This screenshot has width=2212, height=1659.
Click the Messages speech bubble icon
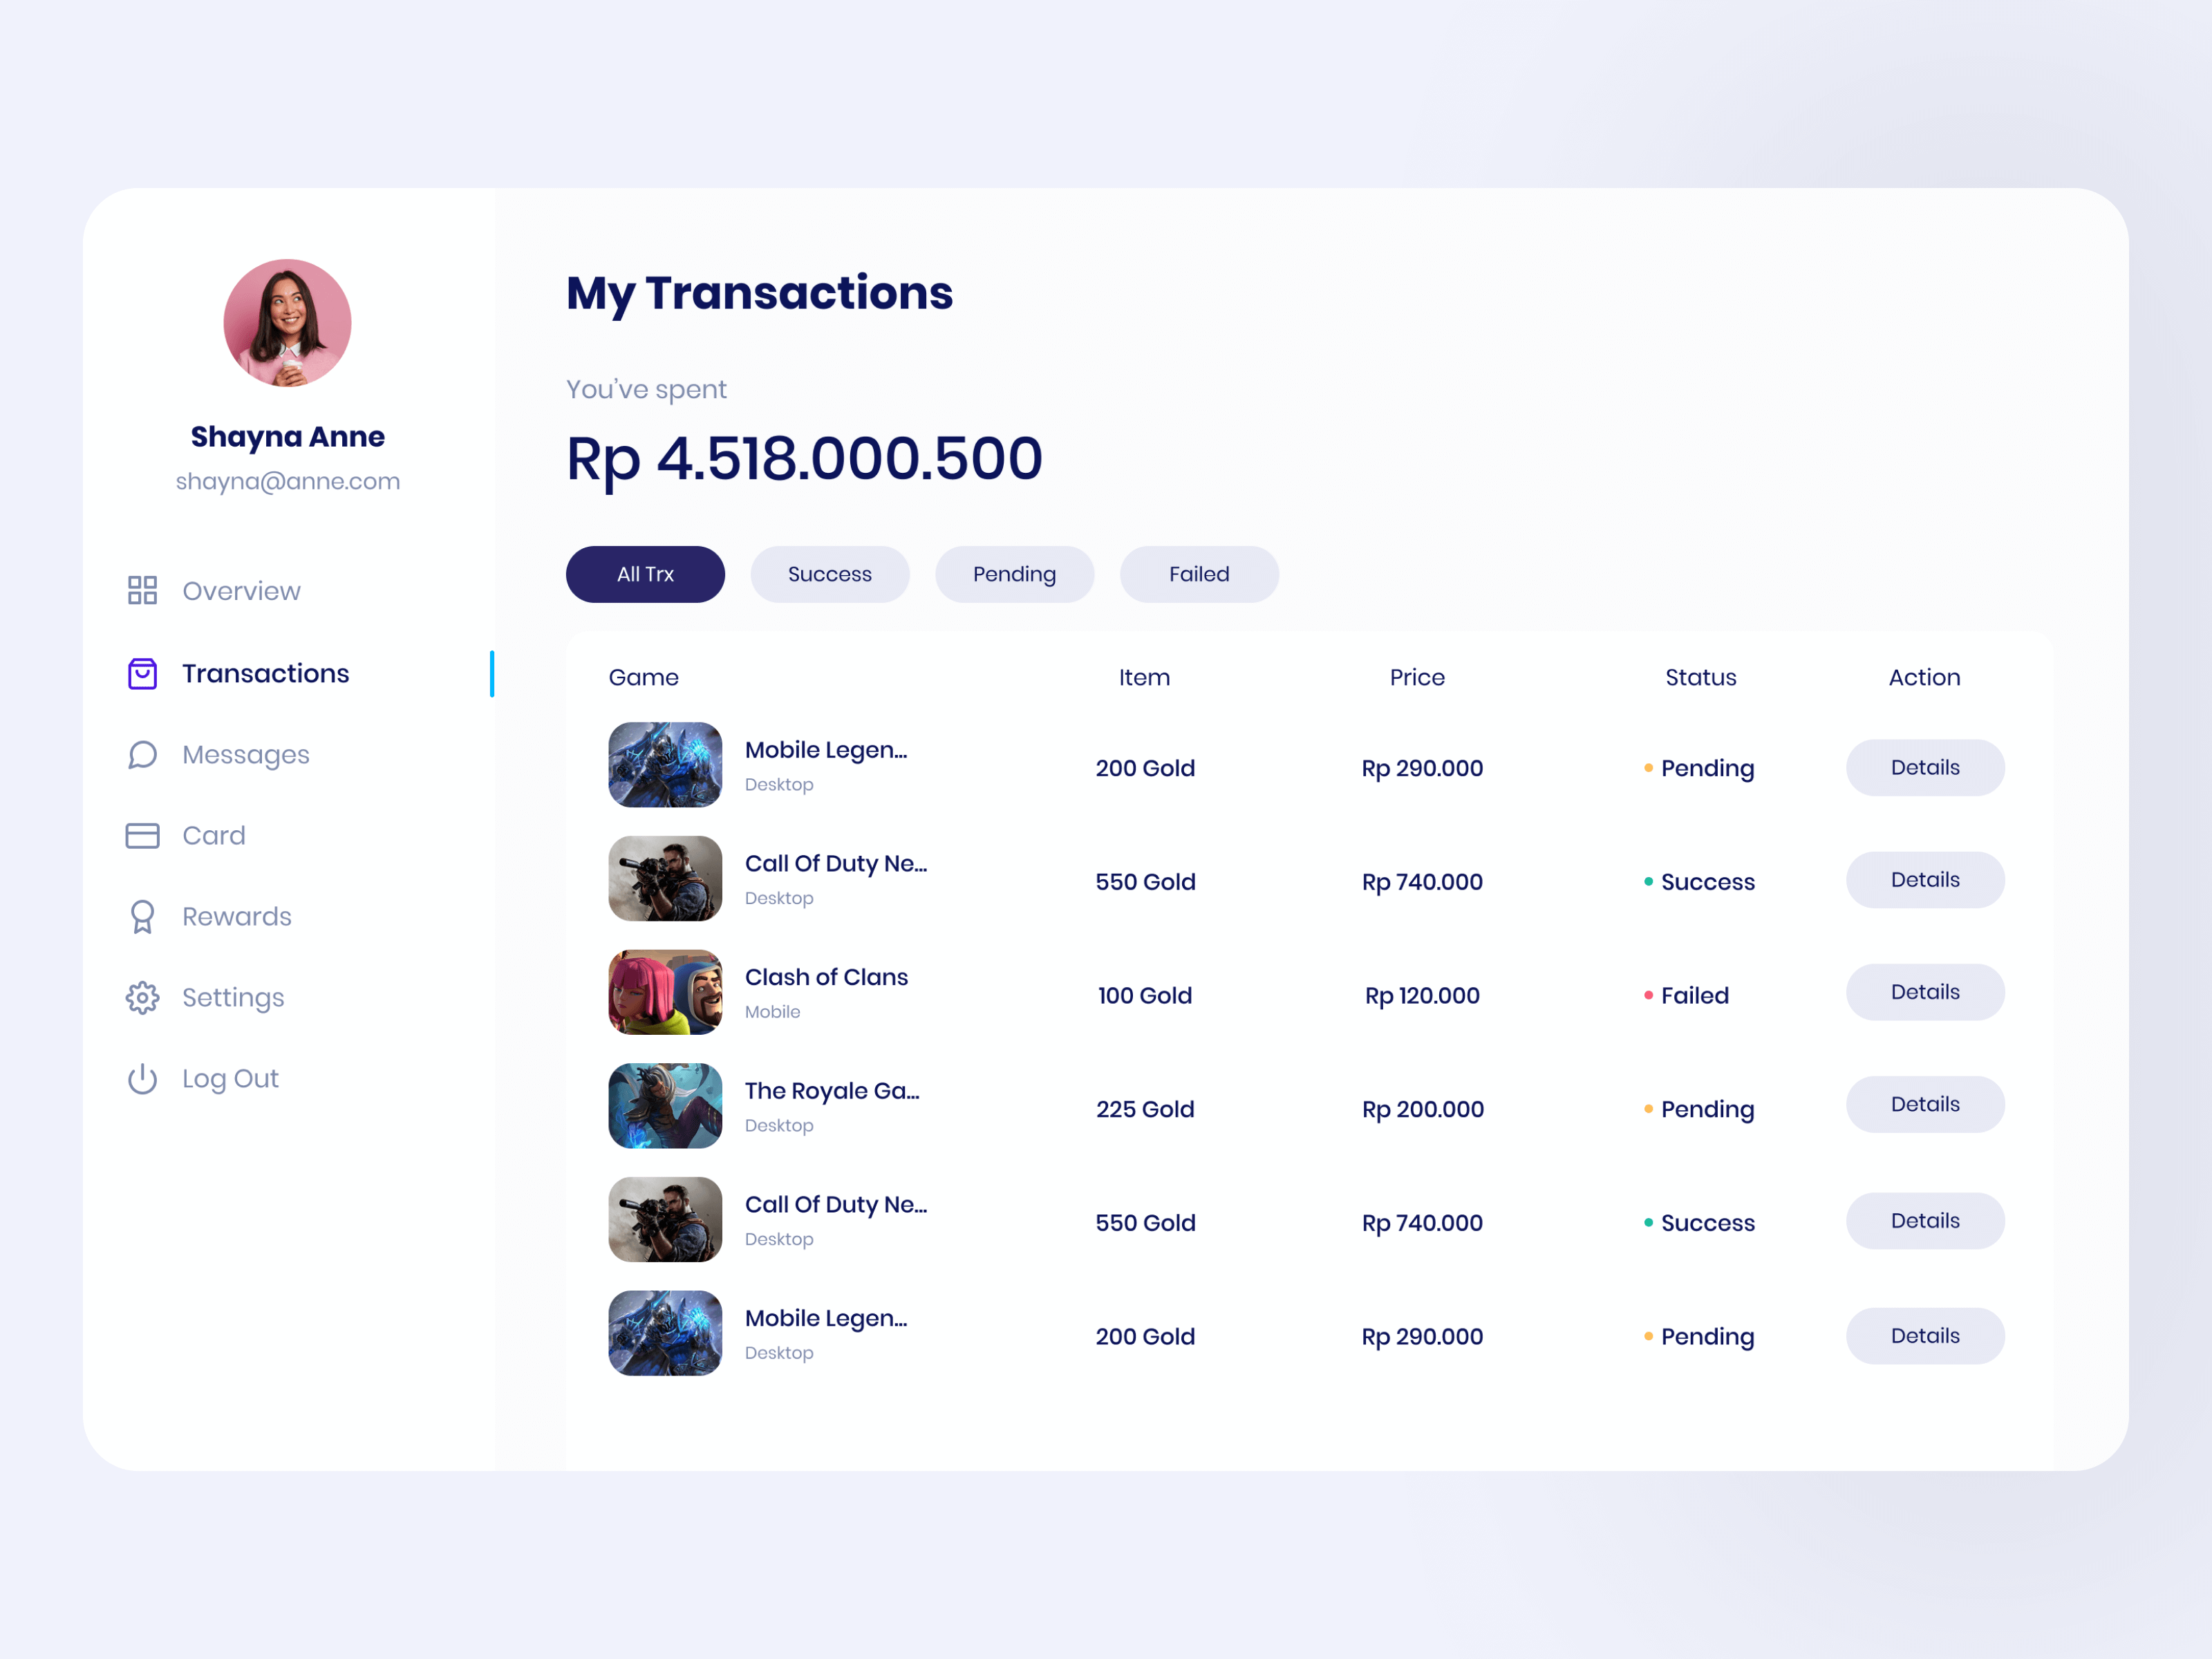tap(142, 755)
